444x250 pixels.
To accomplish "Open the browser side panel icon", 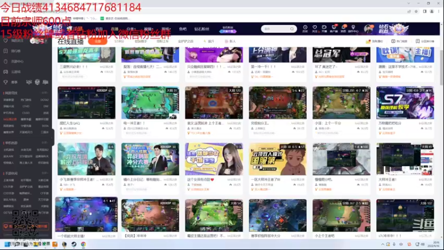I will (425, 11).
